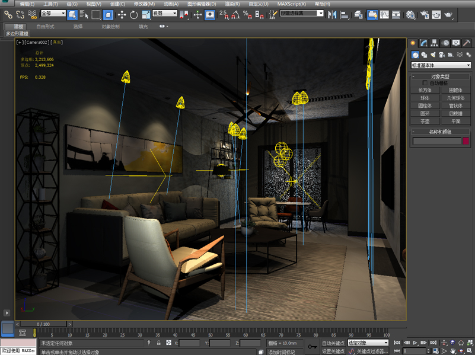Click the 长方体 box primitive button
475x355 pixels.
425,90
